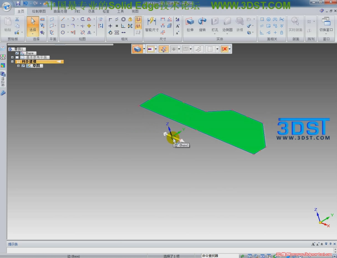The width and height of the screenshot is (337, 258).
Task: Switch to the 工具 tab
Action: (x=120, y=11)
